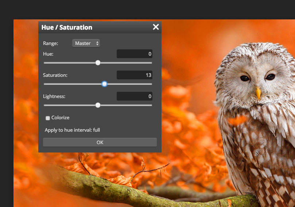Click the Lightness slider handle

pyautogui.click(x=98, y=105)
